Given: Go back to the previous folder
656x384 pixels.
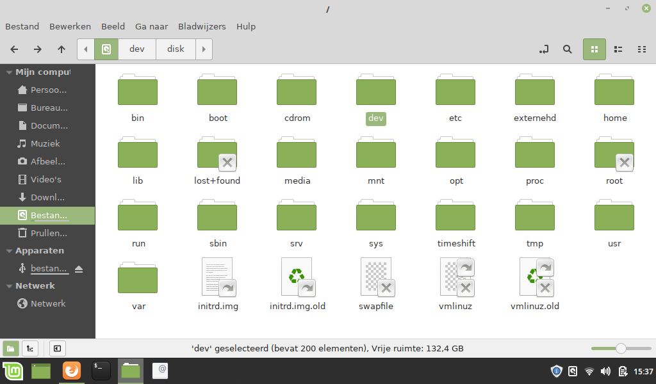Looking at the screenshot, I should pyautogui.click(x=14, y=49).
